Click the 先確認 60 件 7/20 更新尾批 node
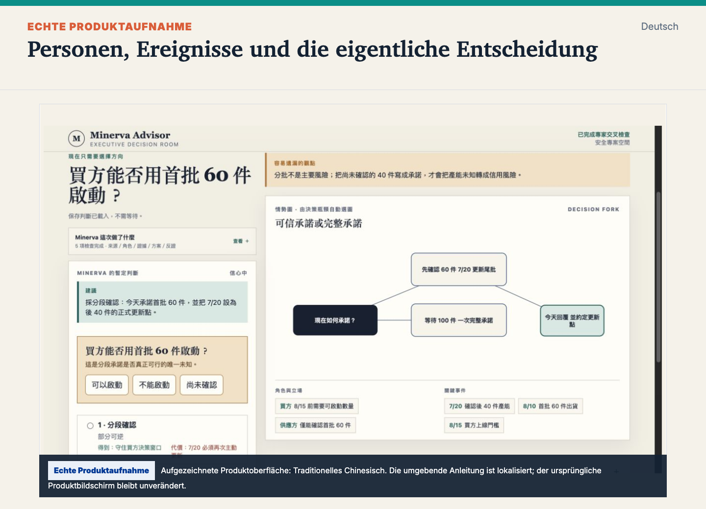This screenshot has height=509, width=706. pyautogui.click(x=458, y=269)
